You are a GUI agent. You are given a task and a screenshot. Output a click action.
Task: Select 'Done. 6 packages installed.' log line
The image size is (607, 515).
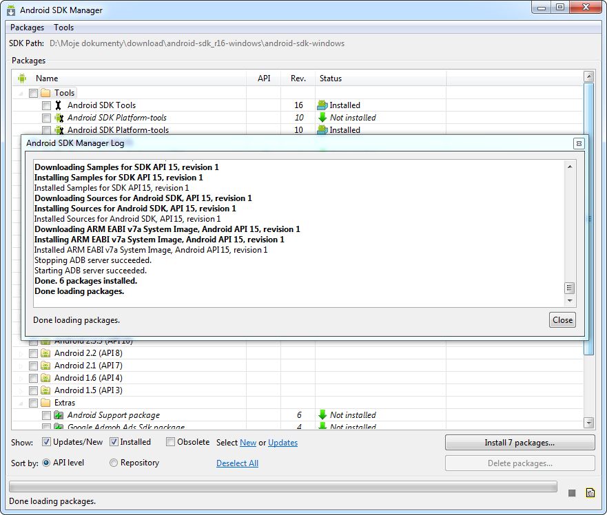tap(85, 281)
